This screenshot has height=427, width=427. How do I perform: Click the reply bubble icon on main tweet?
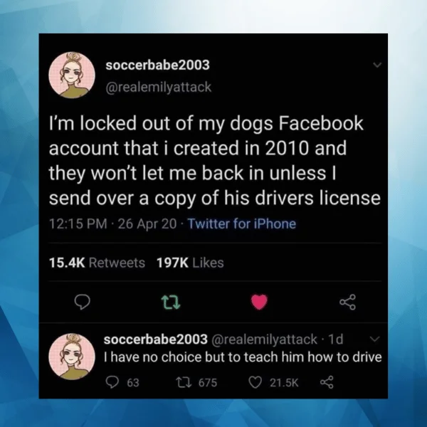83,302
